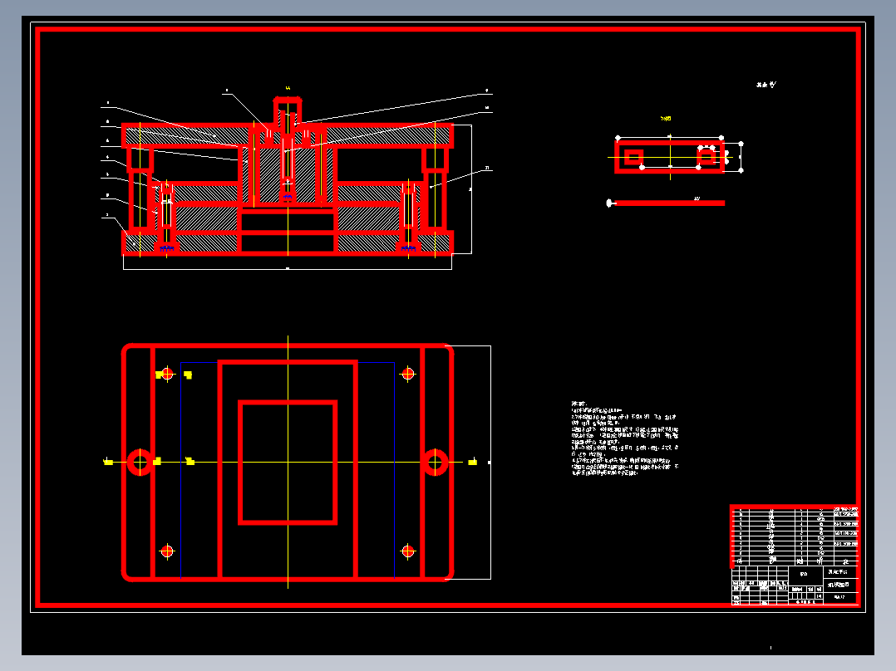
Task: Select the bottom-right small red bolt circle in plan view
Action: 408,551
